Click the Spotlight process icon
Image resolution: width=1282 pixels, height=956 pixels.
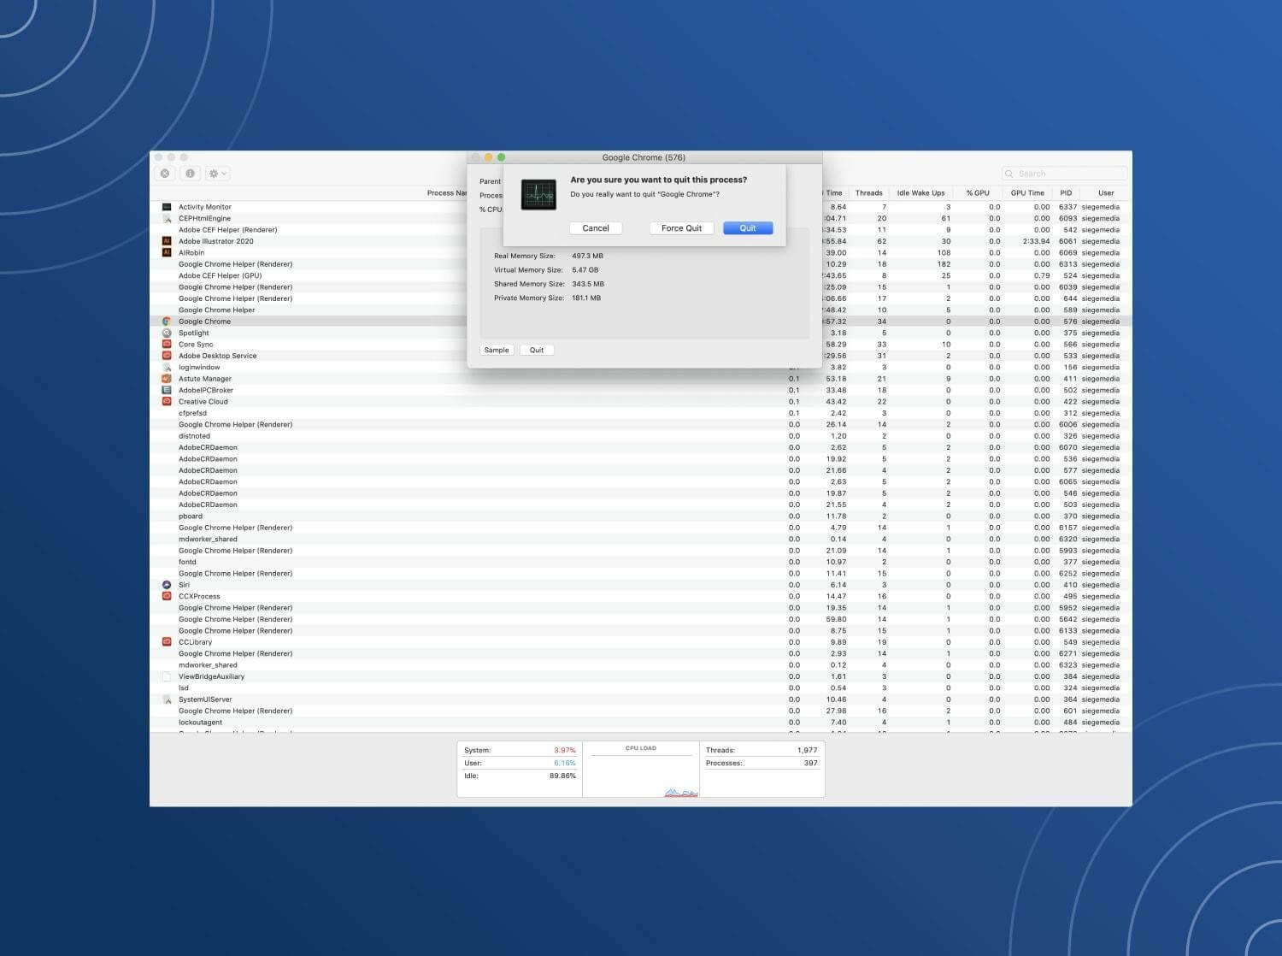click(x=167, y=333)
